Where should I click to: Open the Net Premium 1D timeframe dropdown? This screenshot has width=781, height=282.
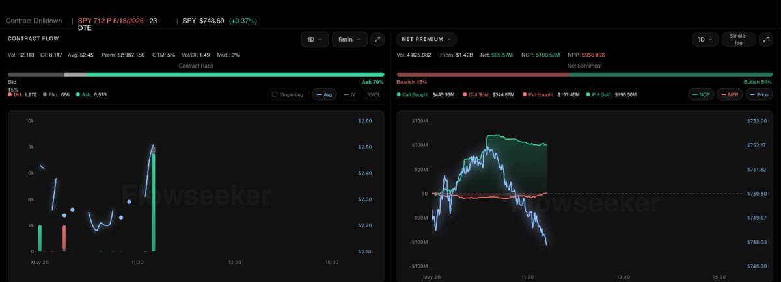pyautogui.click(x=705, y=39)
